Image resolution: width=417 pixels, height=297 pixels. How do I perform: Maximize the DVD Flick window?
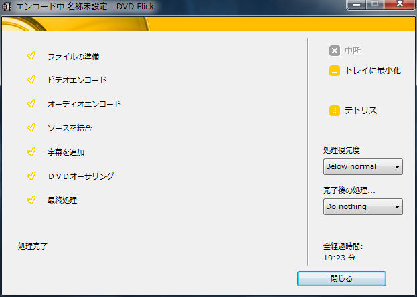375,5
